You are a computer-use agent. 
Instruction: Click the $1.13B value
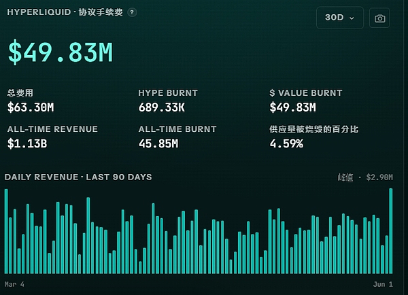27,143
